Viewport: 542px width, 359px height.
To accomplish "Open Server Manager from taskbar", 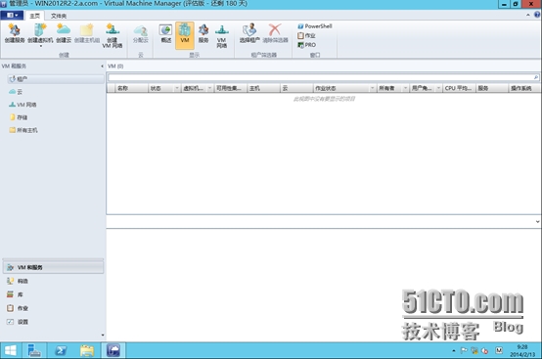I will [34, 351].
